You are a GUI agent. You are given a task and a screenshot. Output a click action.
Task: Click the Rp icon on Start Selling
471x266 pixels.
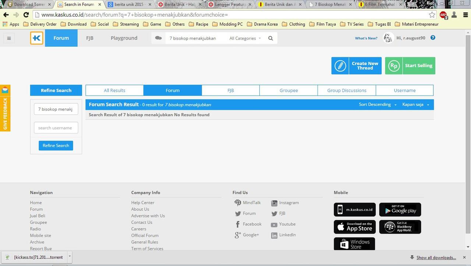pyautogui.click(x=394, y=66)
